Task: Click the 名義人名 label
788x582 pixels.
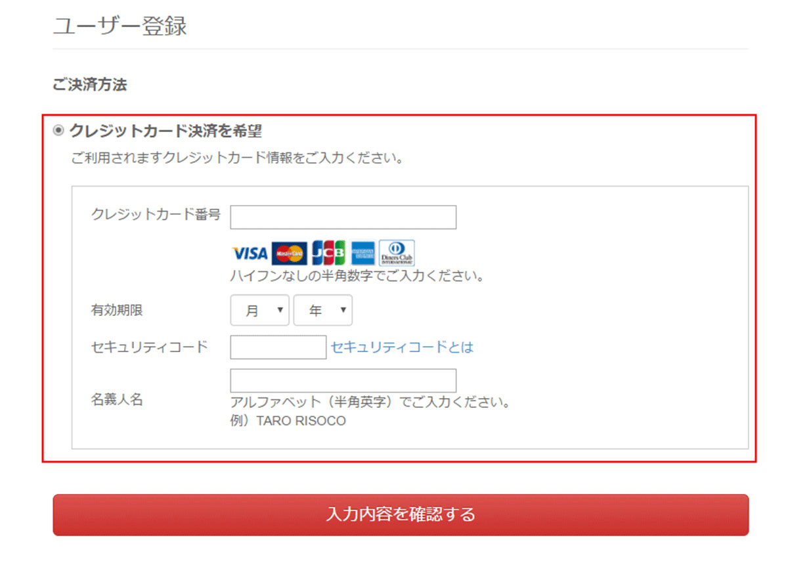Action: (x=117, y=399)
